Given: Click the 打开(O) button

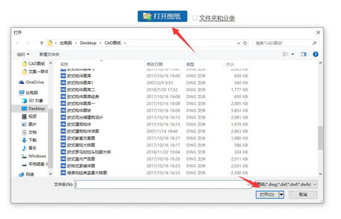Looking at the screenshot, I should (267, 195).
